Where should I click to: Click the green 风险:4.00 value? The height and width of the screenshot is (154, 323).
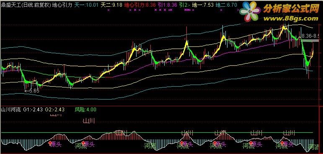85,110
